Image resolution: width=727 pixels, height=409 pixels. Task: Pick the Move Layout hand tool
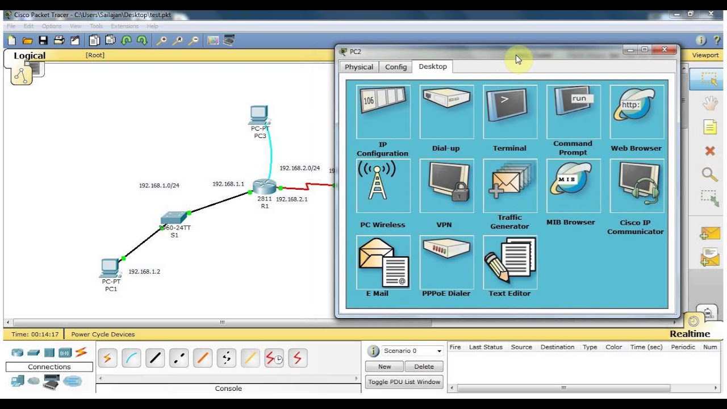tap(709, 103)
